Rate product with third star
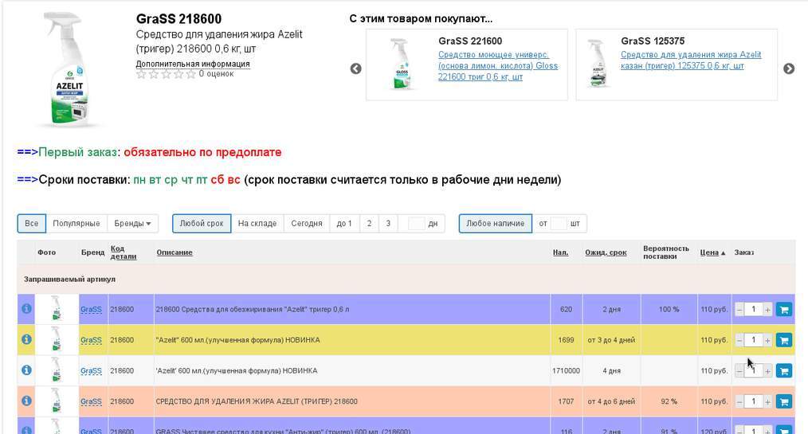Screen dimensions: 808x434 coord(166,74)
